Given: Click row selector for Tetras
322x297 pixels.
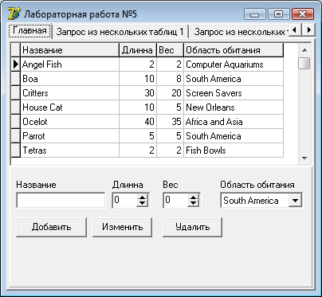Looking at the screenshot, I should click(x=16, y=150).
